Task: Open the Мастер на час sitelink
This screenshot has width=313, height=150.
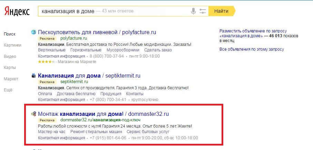Action: [52, 132]
